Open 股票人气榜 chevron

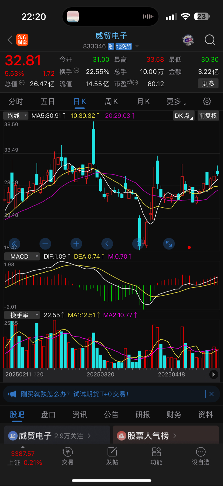click(x=175, y=436)
